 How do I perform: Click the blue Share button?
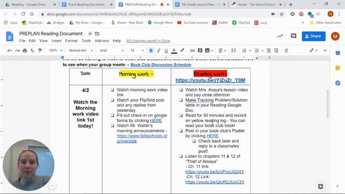click(314, 36)
